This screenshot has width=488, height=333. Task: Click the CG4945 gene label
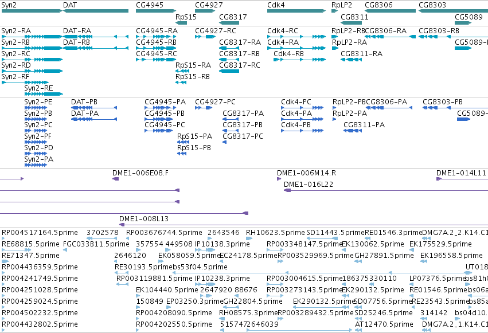150,5
